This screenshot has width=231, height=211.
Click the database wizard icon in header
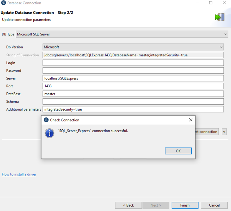(220, 17)
